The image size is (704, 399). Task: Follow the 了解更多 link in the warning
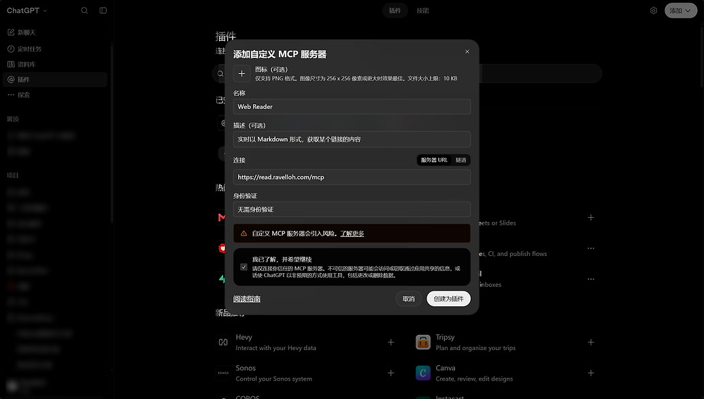352,234
